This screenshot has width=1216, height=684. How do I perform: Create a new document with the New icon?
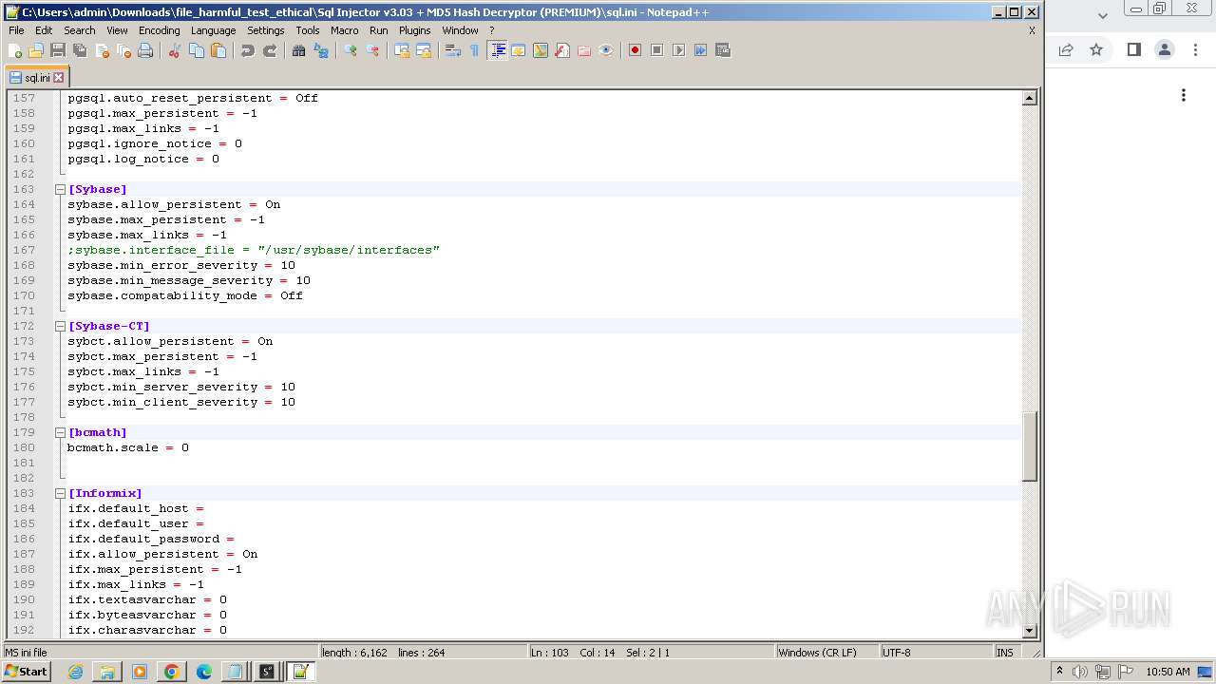(15, 50)
